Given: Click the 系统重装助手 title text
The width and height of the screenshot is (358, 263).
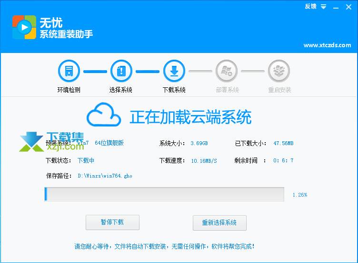Looking at the screenshot, I should (x=67, y=34).
